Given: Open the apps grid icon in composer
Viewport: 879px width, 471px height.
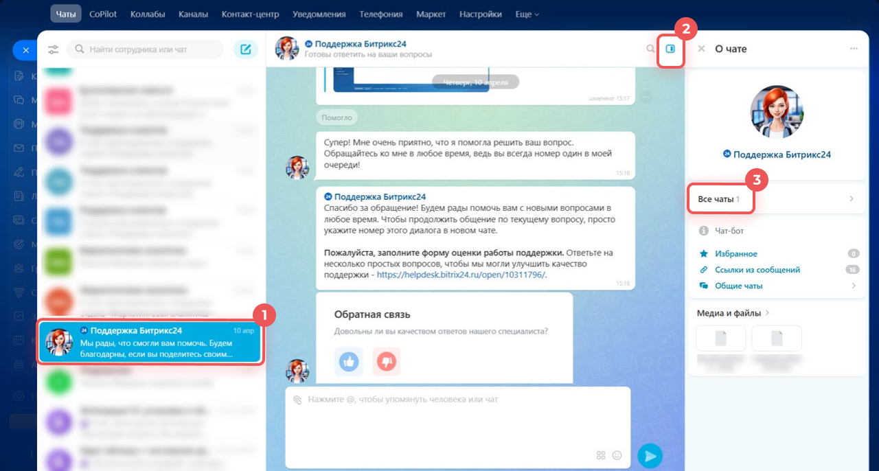Looking at the screenshot, I should [x=601, y=455].
